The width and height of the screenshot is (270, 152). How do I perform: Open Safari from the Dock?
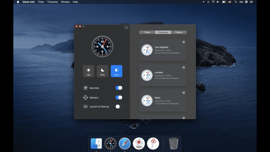125,143
